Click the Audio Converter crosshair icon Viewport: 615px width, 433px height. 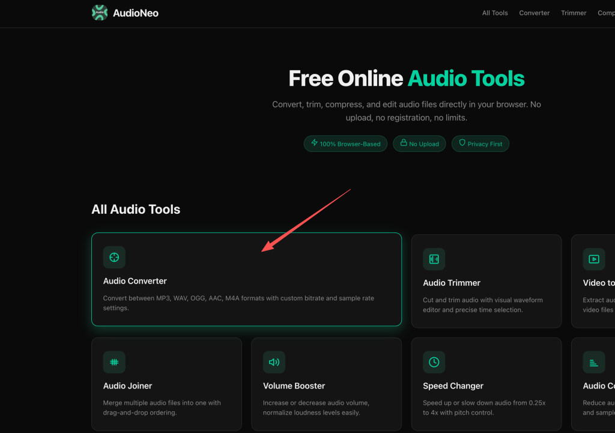coord(114,257)
